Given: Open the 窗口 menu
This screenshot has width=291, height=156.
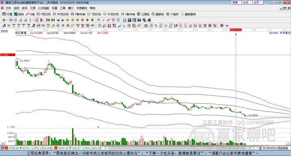Looking at the screenshot, I should pos(71,8).
